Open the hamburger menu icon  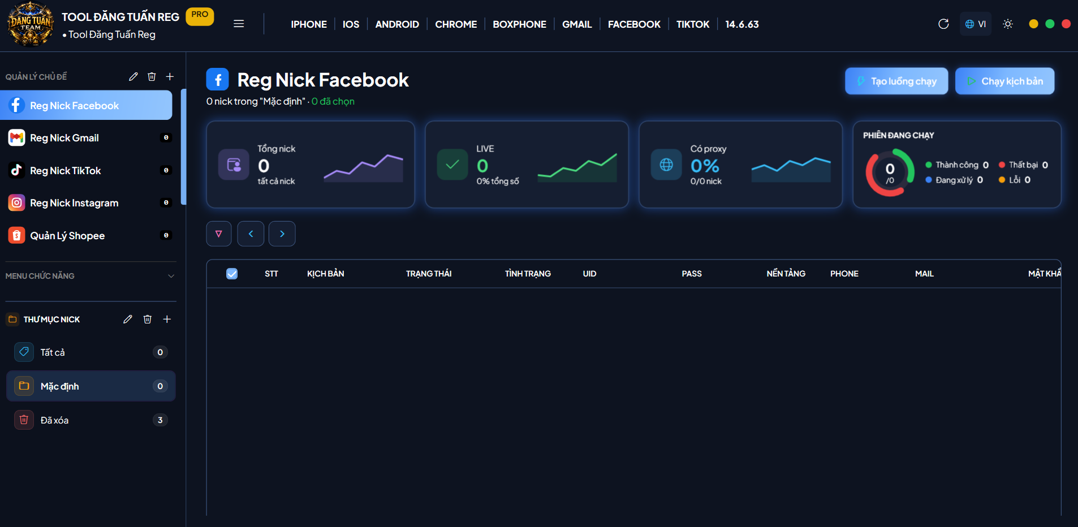pyautogui.click(x=239, y=24)
